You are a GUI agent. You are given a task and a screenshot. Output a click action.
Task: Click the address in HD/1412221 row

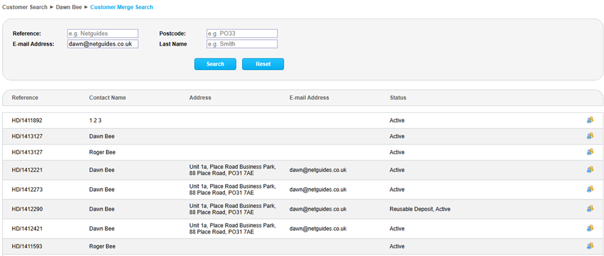click(x=232, y=170)
